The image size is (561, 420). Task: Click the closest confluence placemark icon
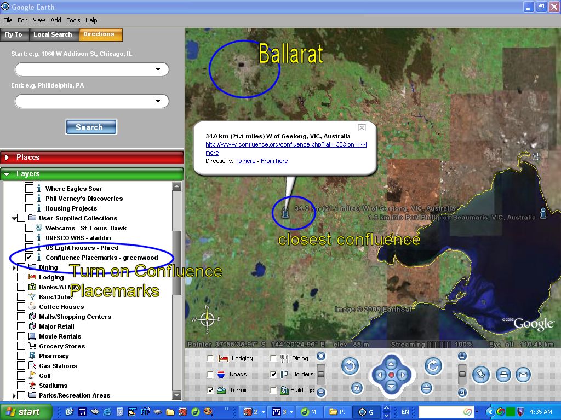(285, 213)
